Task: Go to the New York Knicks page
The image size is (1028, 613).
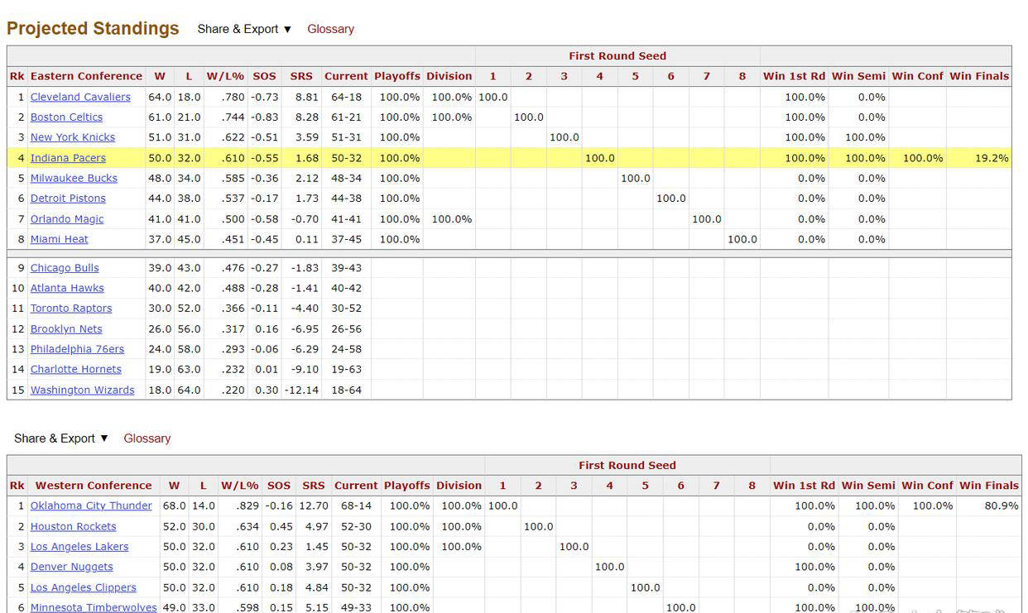Action: tap(73, 137)
